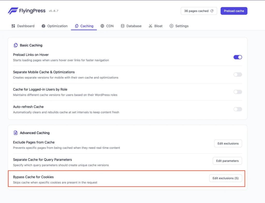Disable Preload Links on Hover toggle
265x203 pixels.
[238, 57]
